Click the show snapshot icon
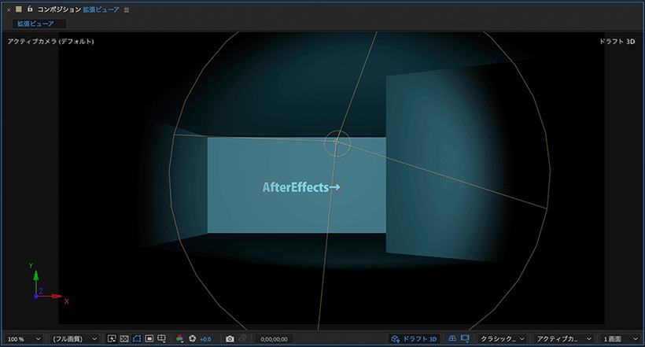Screen dimensions: 645x347 [243, 338]
